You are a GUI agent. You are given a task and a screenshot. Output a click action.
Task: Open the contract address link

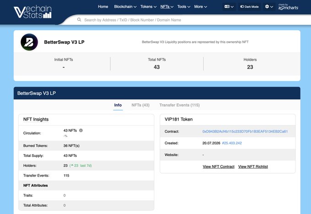tap(245, 131)
